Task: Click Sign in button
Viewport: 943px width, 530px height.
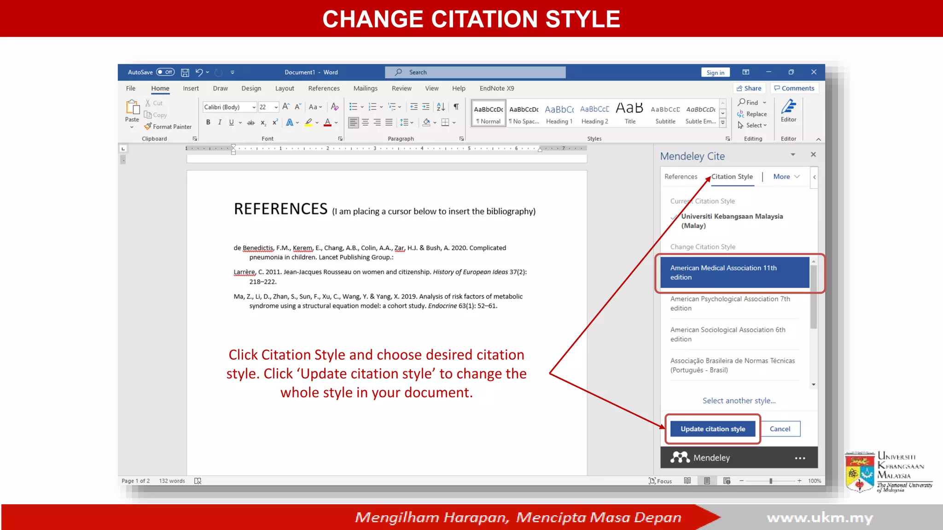Action: click(715, 73)
